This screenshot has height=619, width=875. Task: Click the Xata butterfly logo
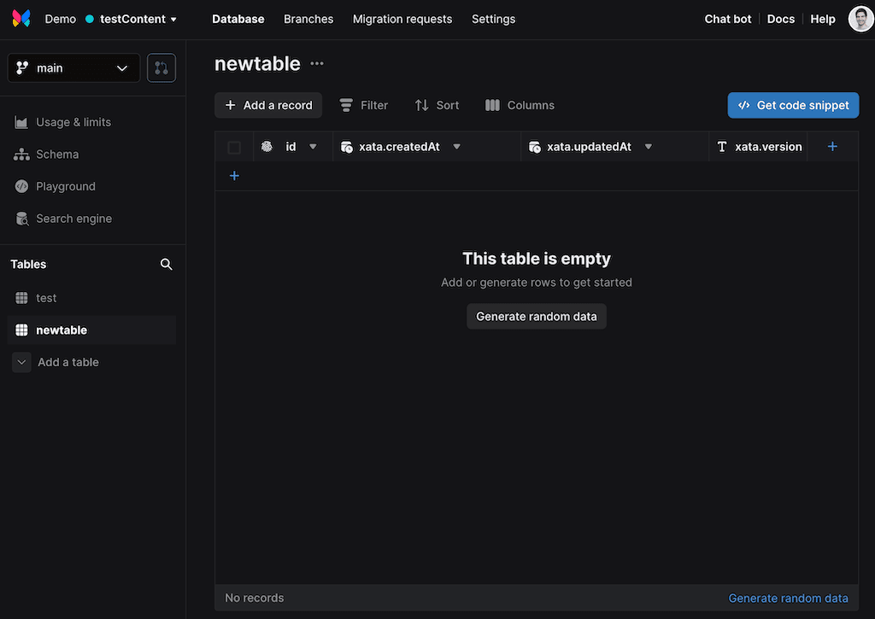pos(21,19)
